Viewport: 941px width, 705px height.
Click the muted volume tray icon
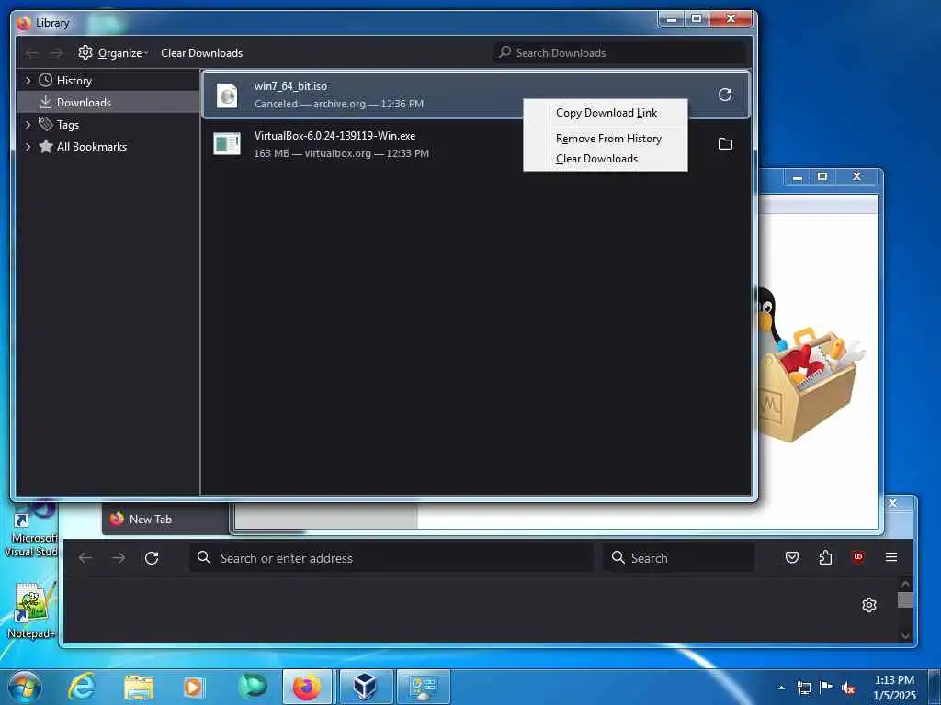(x=848, y=688)
